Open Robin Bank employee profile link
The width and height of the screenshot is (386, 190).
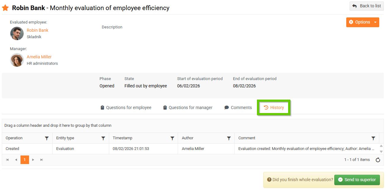37,30
